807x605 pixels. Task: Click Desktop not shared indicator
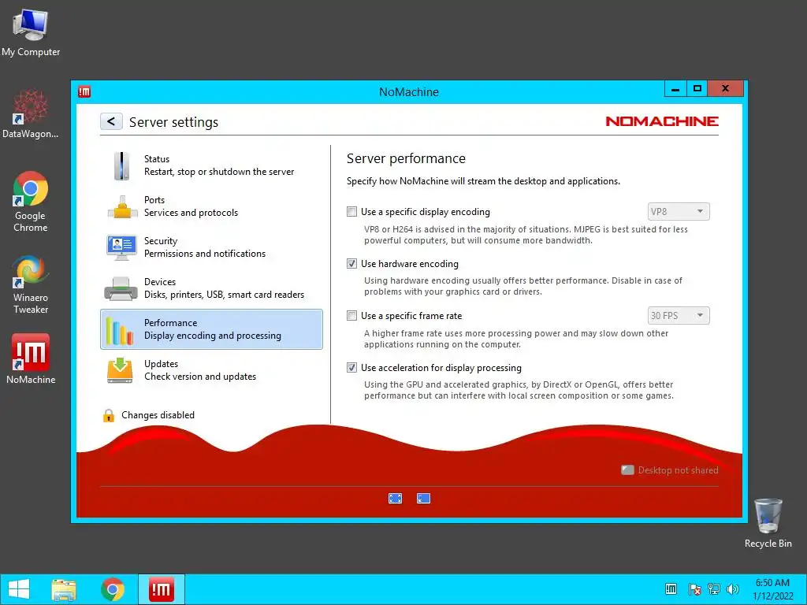670,470
